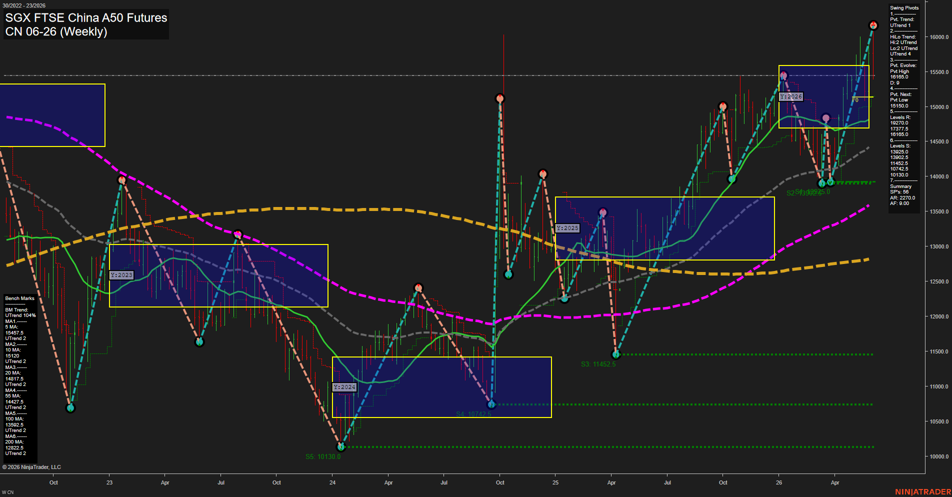Click the S4: 10742.5 support label on chart
This screenshot has width=952, height=497.
(473, 414)
